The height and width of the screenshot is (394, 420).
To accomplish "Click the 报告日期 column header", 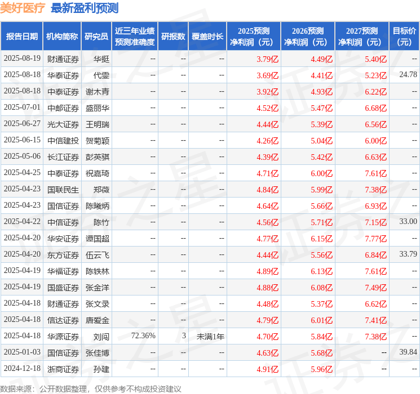I will click(21, 37).
